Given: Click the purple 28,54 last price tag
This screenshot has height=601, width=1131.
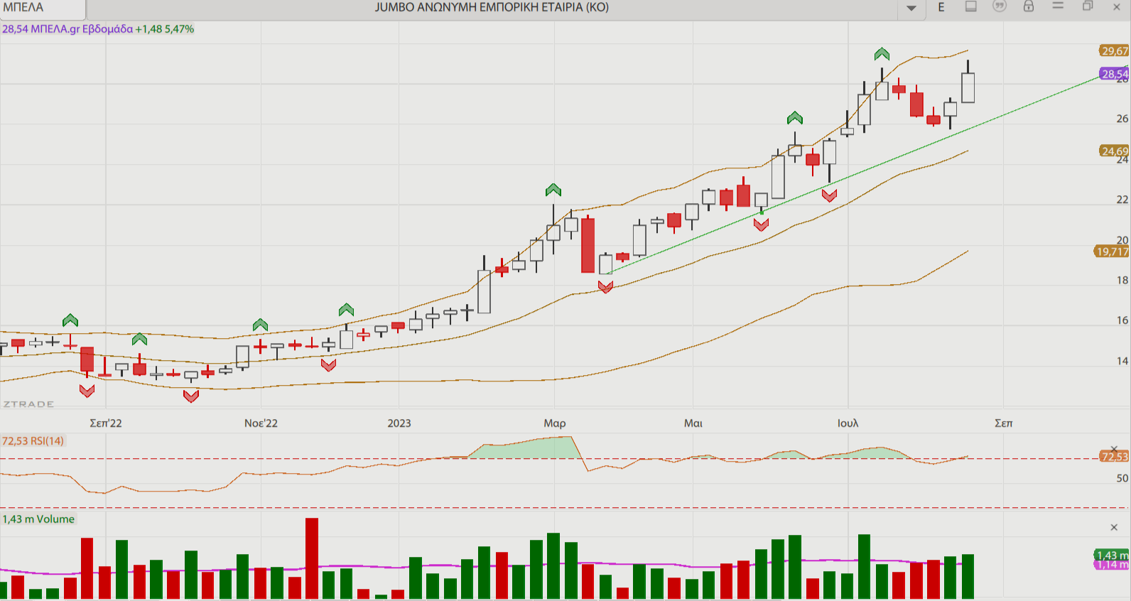Looking at the screenshot, I should pyautogui.click(x=1114, y=74).
